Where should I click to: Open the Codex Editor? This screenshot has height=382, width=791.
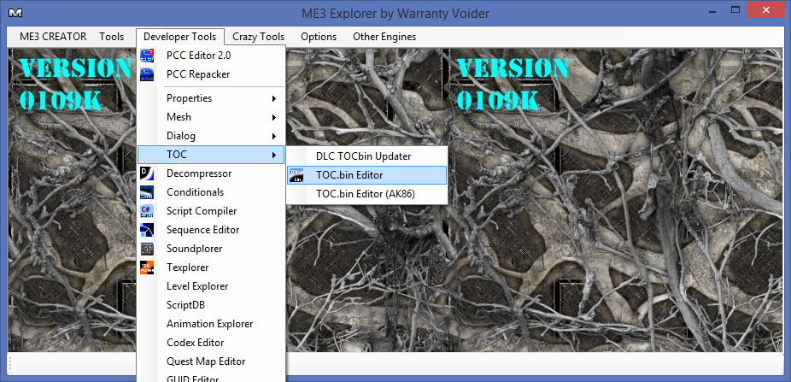pos(195,343)
